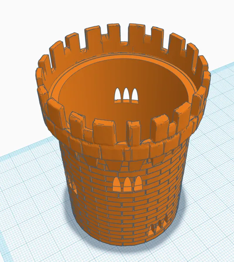Screen dimensions: 234x262
Task: Click the middle arch of the front window
Action: point(127,184)
